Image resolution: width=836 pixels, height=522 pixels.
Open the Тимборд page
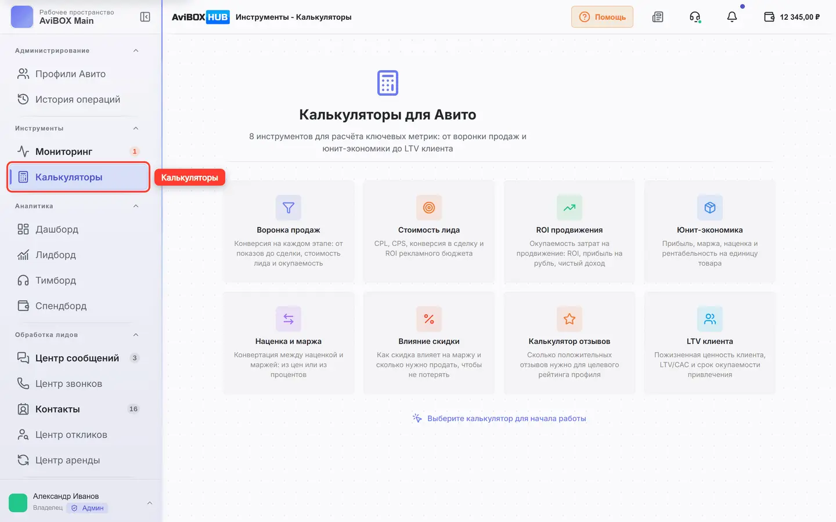79,280
